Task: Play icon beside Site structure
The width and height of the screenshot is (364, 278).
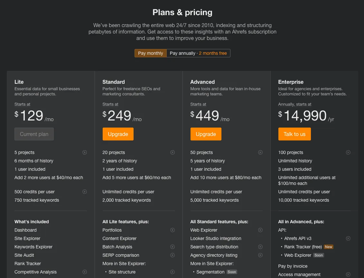Action: point(173,272)
